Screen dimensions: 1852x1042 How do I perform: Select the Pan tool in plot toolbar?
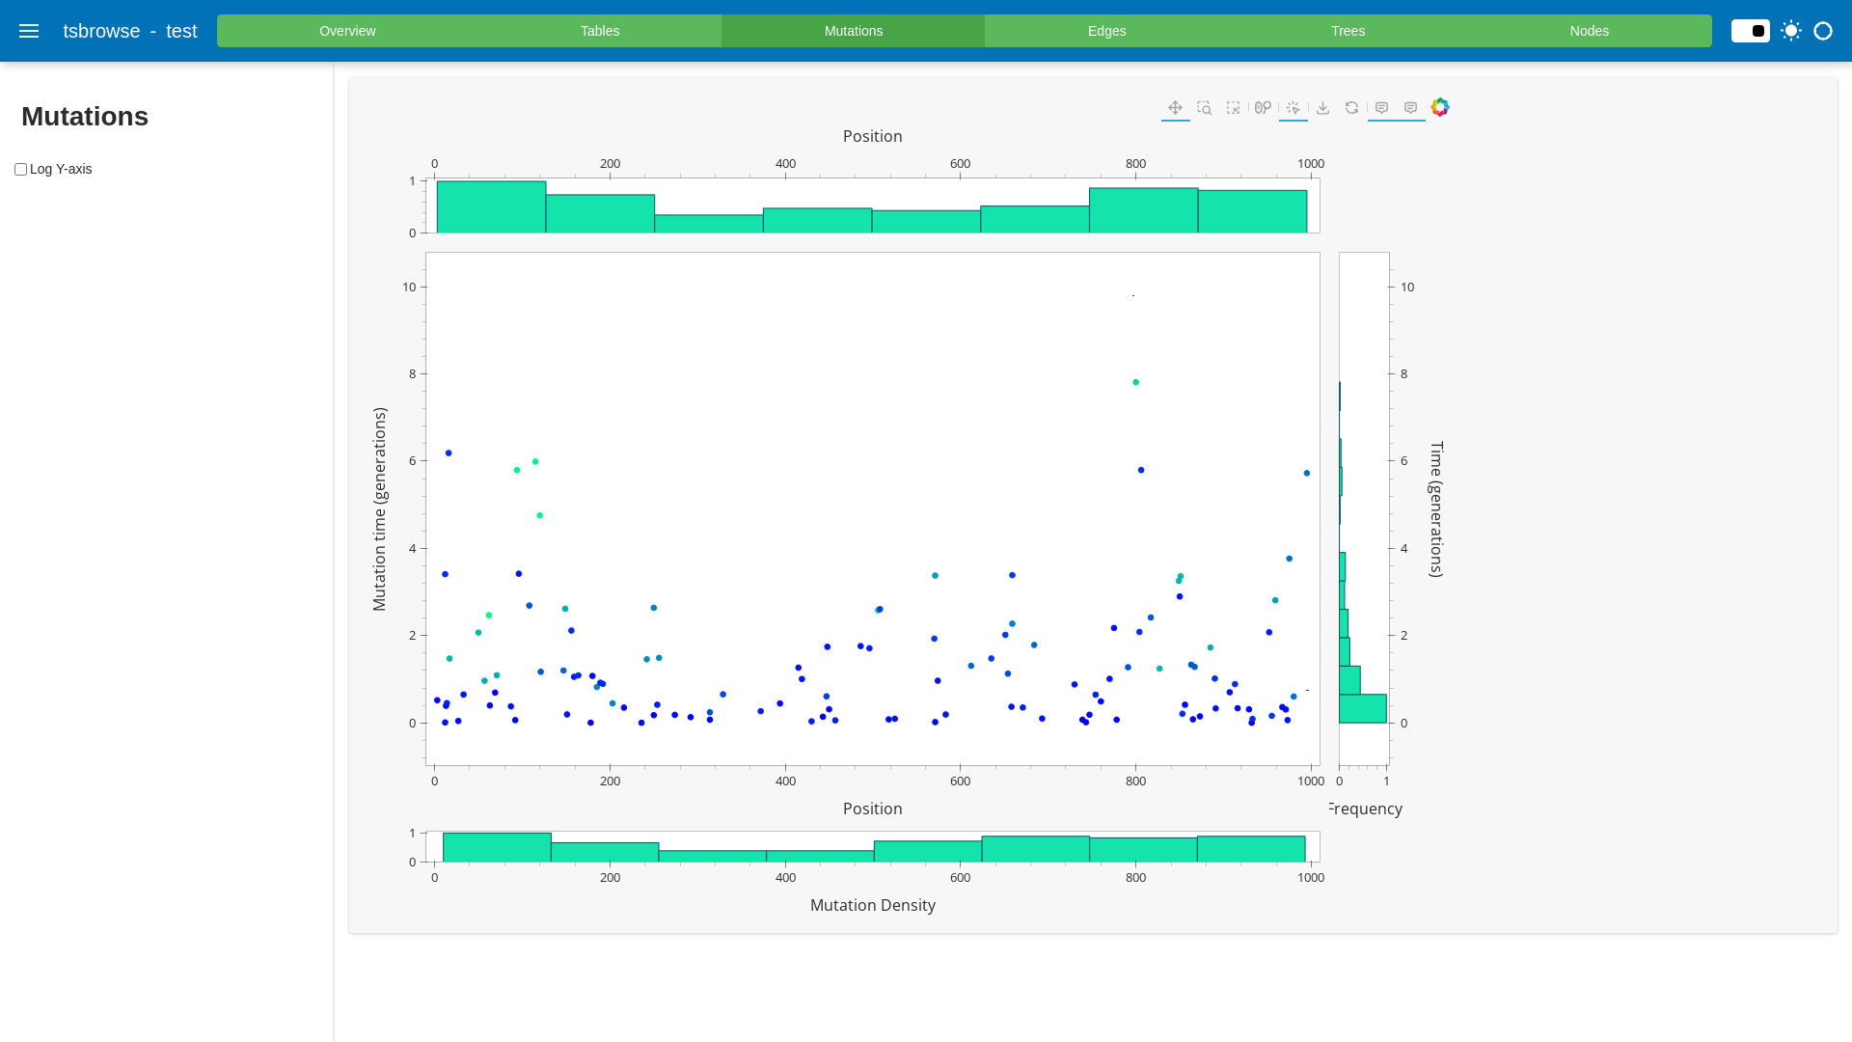point(1175,108)
